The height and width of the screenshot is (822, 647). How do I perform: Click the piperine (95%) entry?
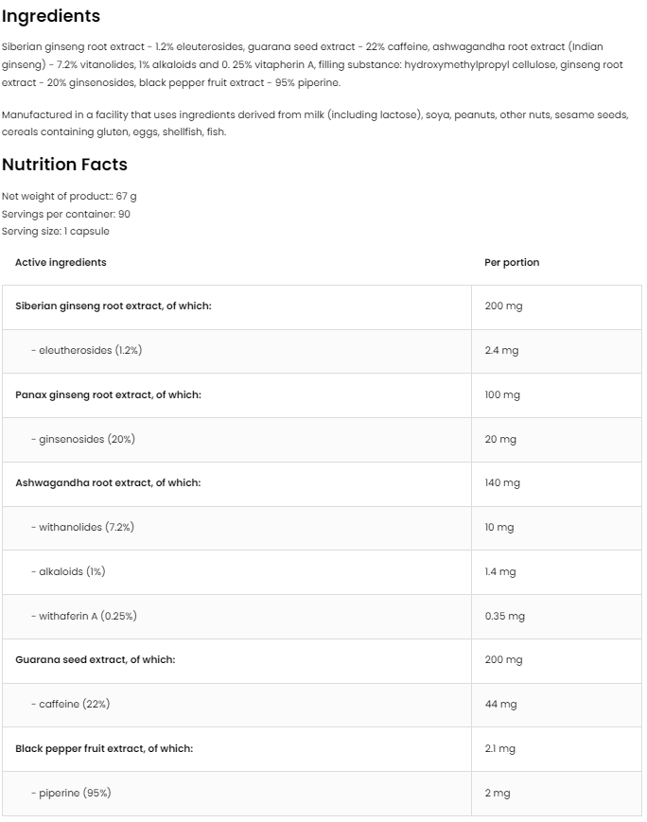71,793
